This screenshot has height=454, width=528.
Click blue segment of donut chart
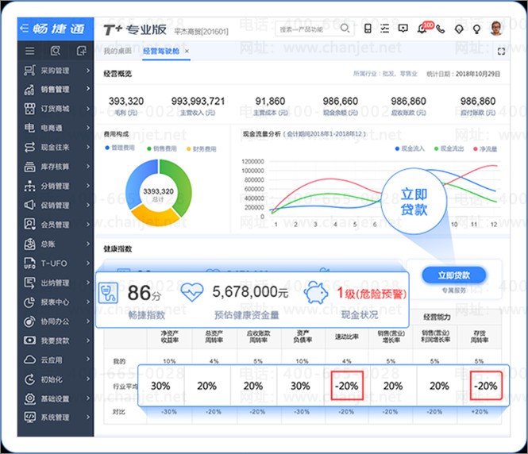click(x=136, y=182)
